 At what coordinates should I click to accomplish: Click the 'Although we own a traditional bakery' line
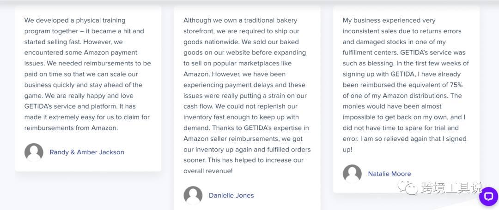(x=240, y=20)
